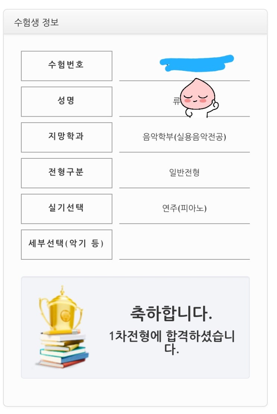Click the 지망학과 label box
This screenshot has height=414, width=277.
(x=66, y=137)
